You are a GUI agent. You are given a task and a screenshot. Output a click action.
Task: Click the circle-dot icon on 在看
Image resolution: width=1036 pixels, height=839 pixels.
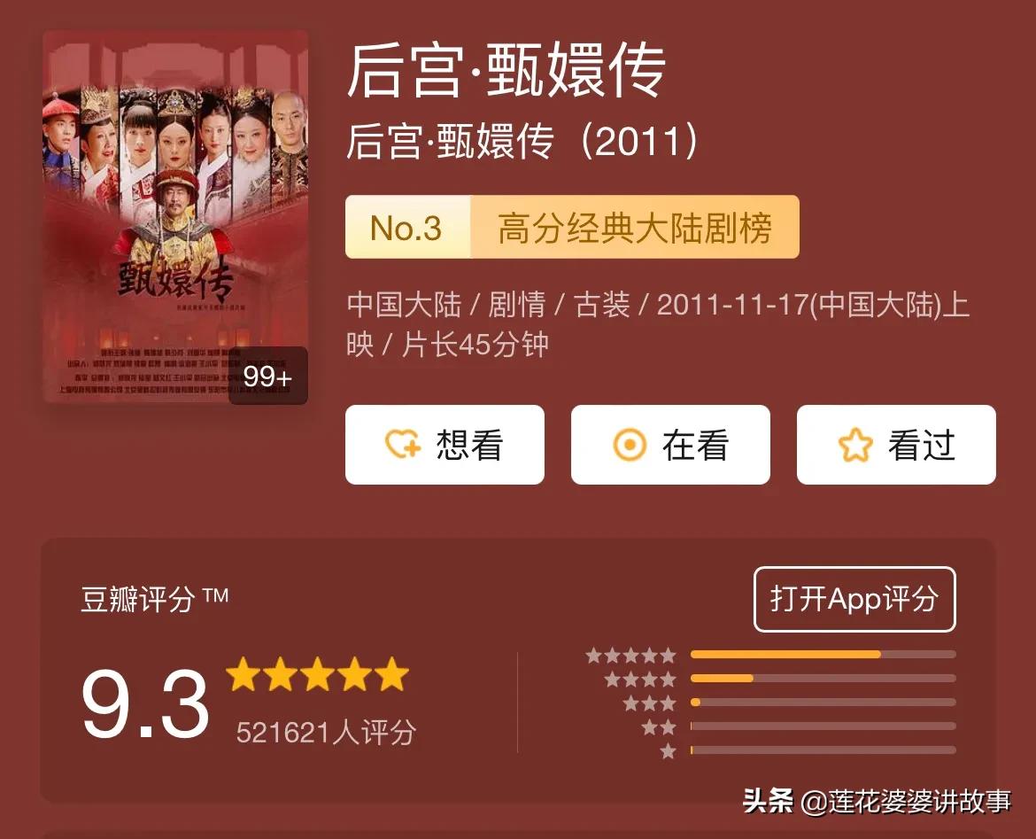click(x=630, y=444)
